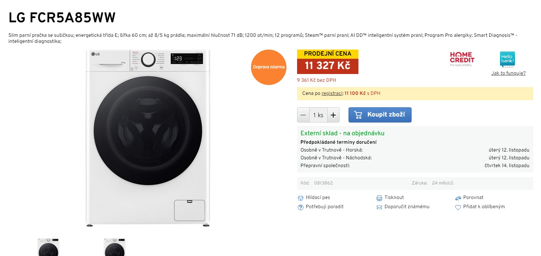Screen dimensions: 541x256
Task: Click the Porovnat text link
Action: [473, 198]
